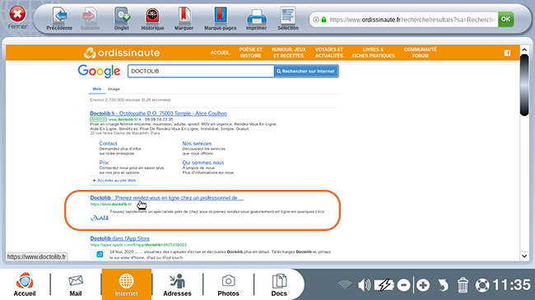Open a new tab with Onglet
This screenshot has width=535, height=300.
coord(122,19)
